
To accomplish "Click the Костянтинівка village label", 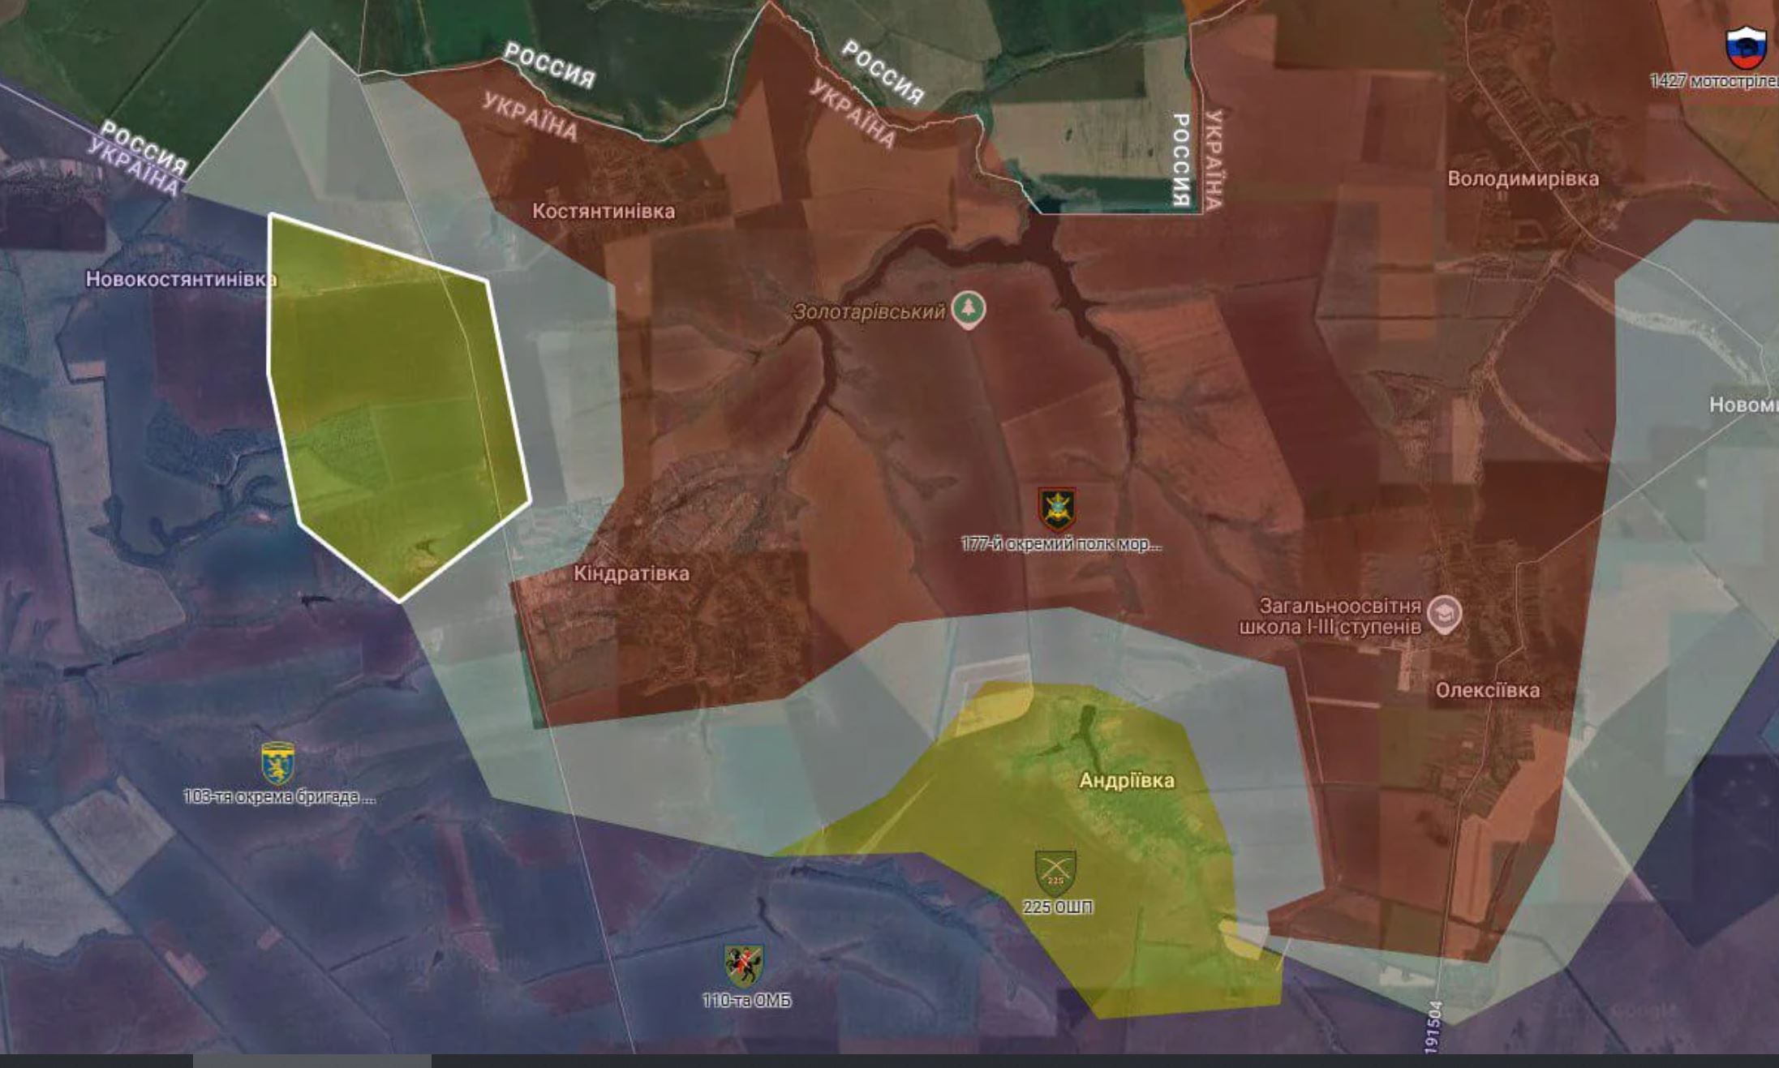I will coord(604,211).
